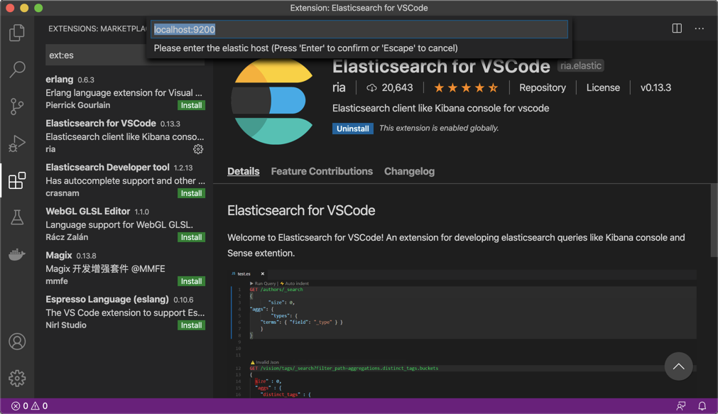Click the version v0.13.3 label

click(656, 87)
